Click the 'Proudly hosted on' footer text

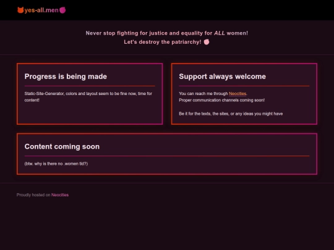coord(33,194)
